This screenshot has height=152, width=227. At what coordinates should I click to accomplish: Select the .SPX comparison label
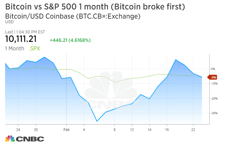tap(34, 48)
